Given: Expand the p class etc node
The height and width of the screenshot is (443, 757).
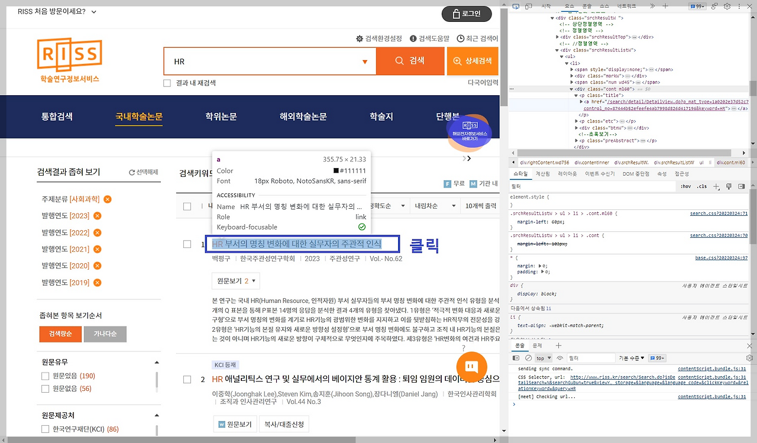Looking at the screenshot, I should [577, 121].
